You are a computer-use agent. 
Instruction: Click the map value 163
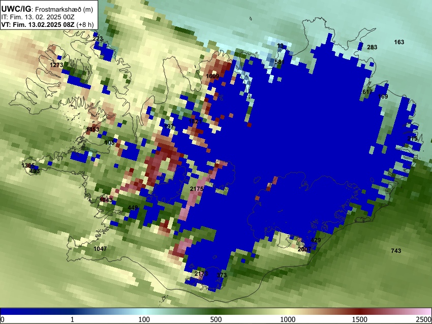point(399,42)
